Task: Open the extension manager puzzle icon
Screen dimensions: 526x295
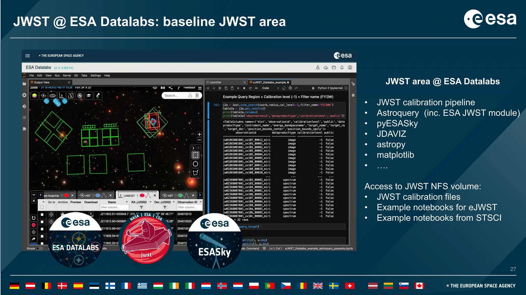Action: click(24, 129)
